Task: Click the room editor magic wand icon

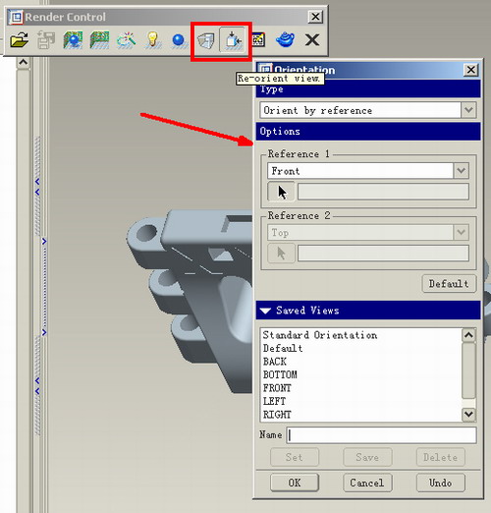Action: 126,40
